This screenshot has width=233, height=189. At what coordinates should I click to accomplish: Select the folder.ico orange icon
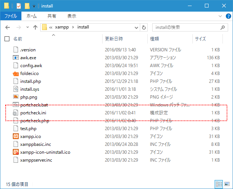click(16, 73)
